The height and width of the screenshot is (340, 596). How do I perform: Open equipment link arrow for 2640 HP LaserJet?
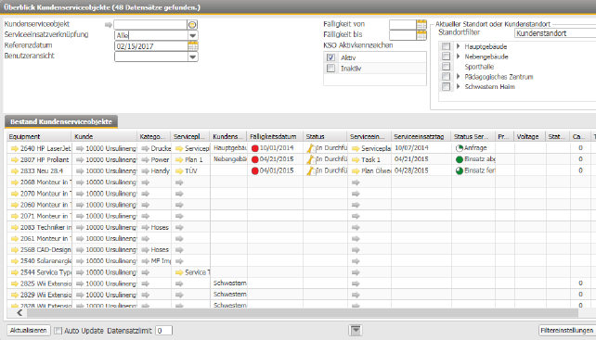click(15, 148)
